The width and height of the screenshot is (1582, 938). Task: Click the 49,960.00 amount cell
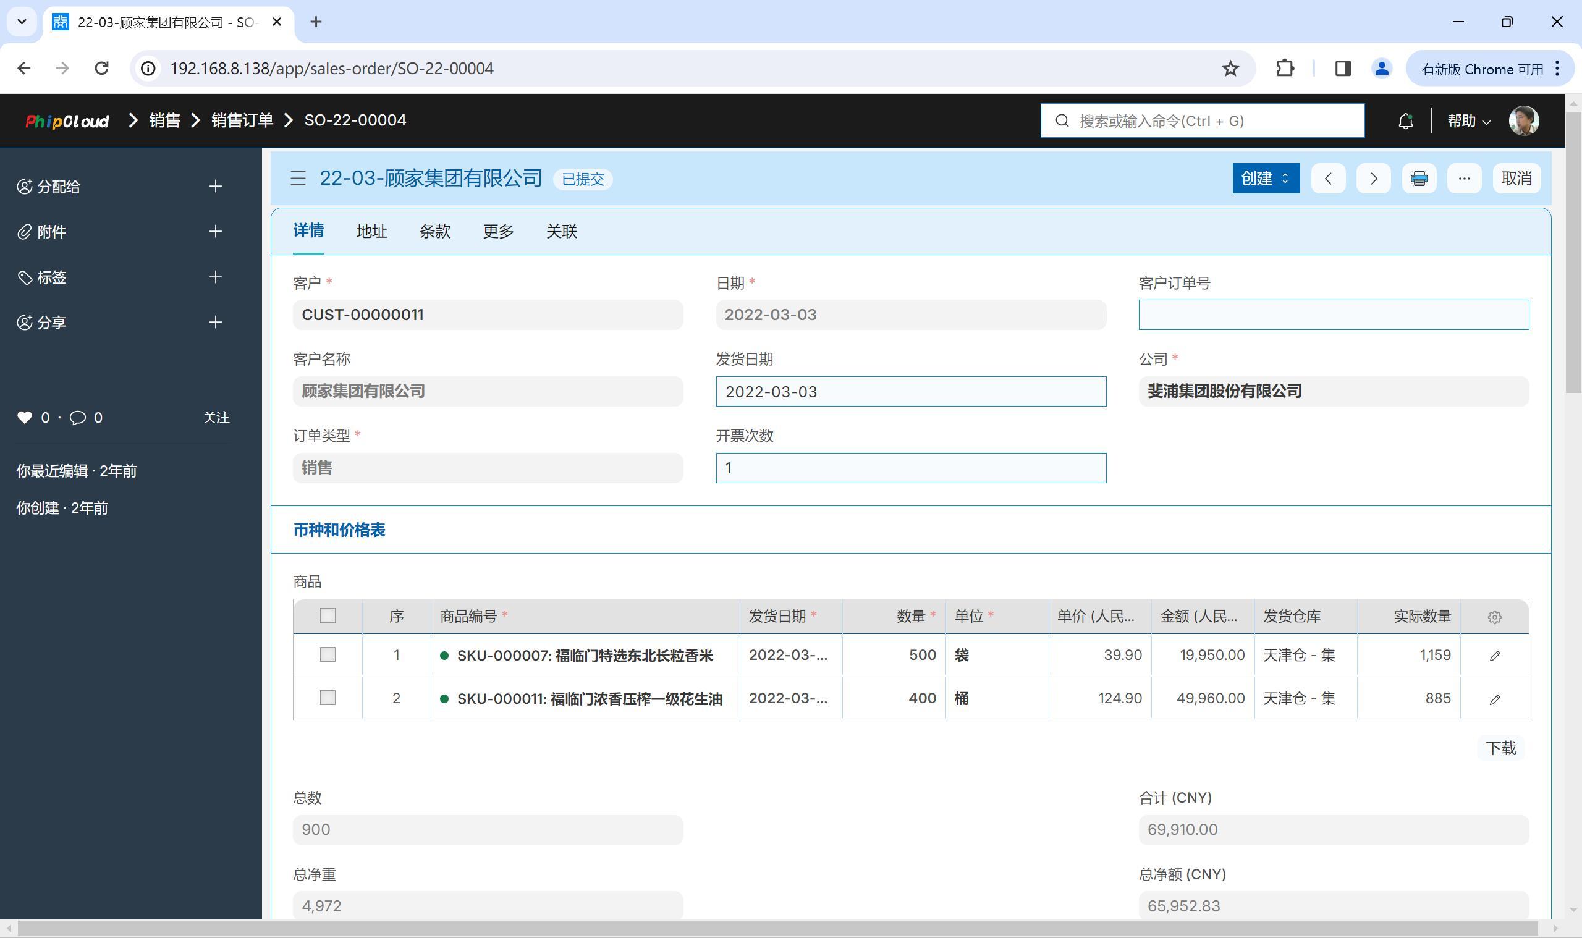coord(1203,699)
